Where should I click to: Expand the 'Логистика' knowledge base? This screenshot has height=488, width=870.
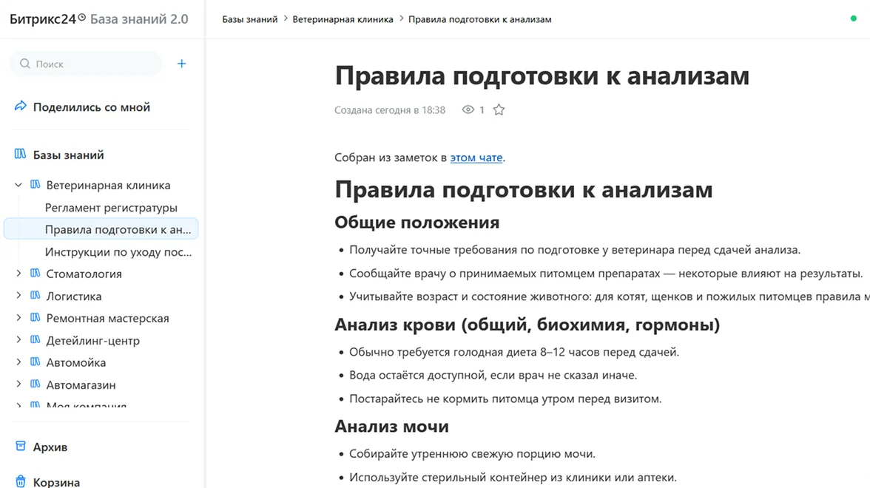18,295
